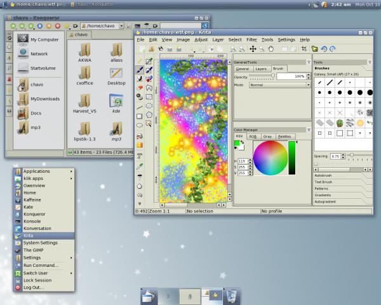This screenshot has width=381, height=305.
Task: Click the red Stop button in Konqueror
Action: pos(58,26)
